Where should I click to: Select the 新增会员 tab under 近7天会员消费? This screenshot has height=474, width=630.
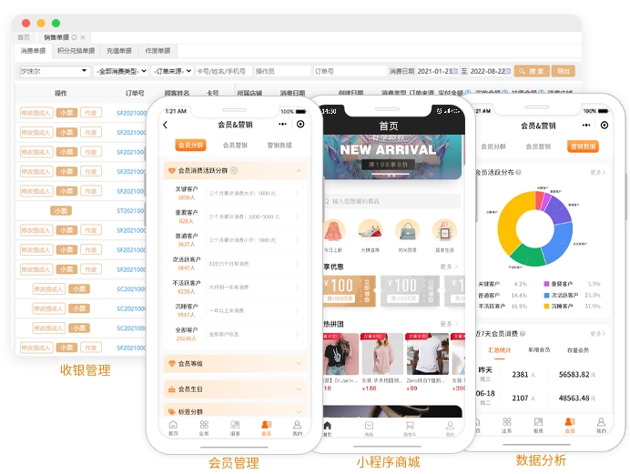tap(539, 350)
